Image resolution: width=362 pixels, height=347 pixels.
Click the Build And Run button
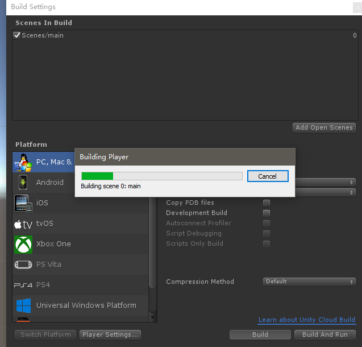(325, 334)
